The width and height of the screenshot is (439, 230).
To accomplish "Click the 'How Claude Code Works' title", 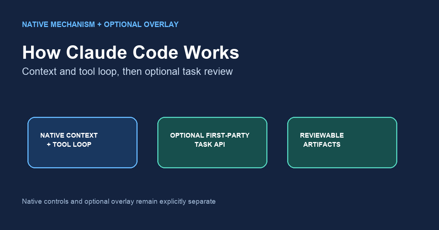I will (x=131, y=53).
